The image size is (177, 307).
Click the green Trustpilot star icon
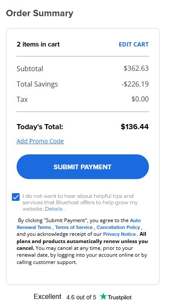tap(103, 296)
